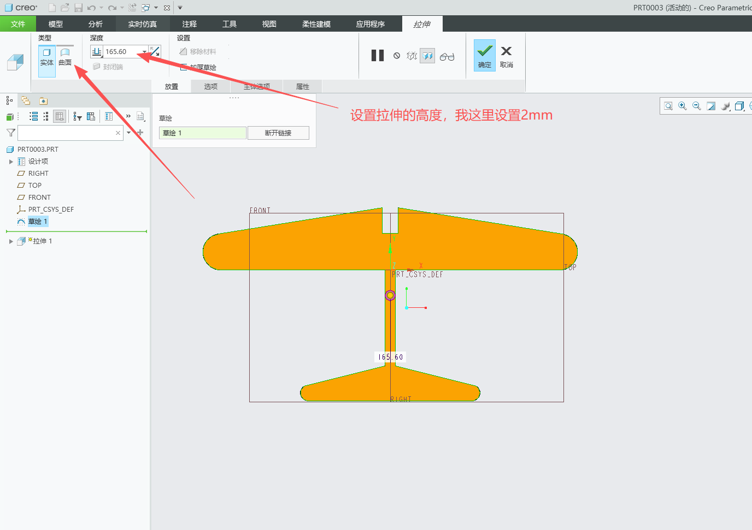
Task: Click the zoom in magnifier icon
Action: 683,106
